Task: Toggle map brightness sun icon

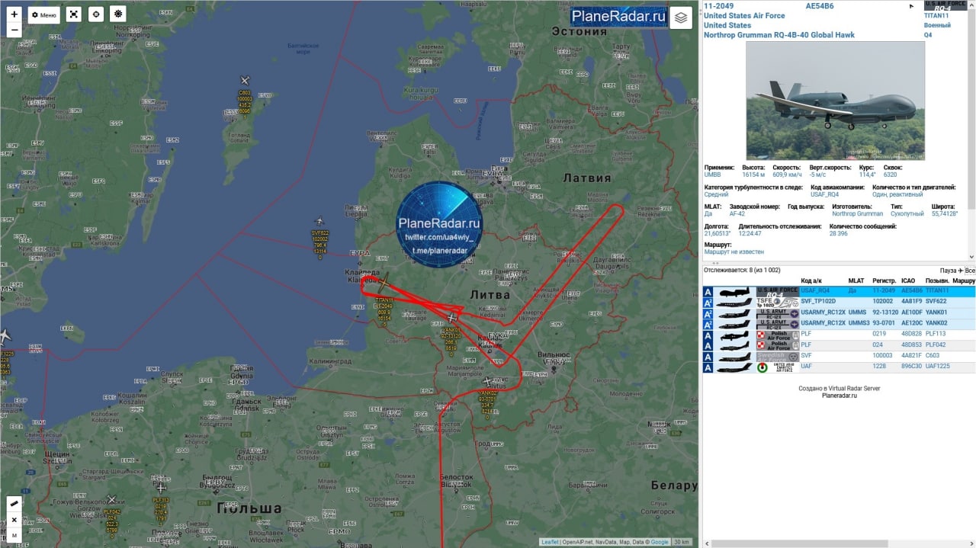Action: tap(117, 14)
